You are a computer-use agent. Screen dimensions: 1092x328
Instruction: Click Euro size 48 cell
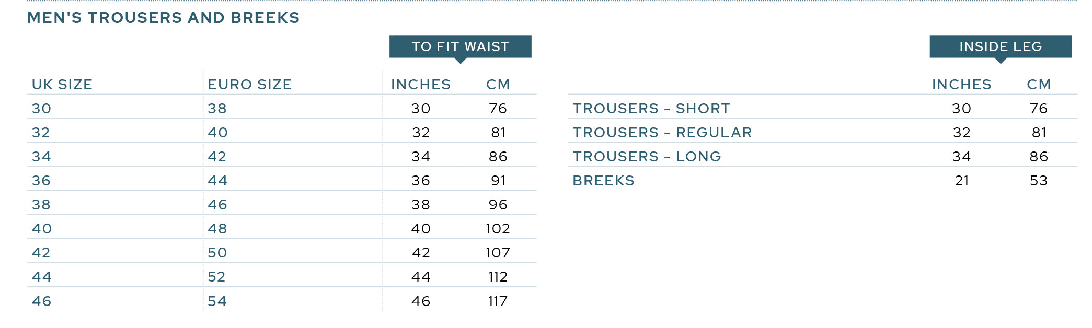tap(217, 229)
